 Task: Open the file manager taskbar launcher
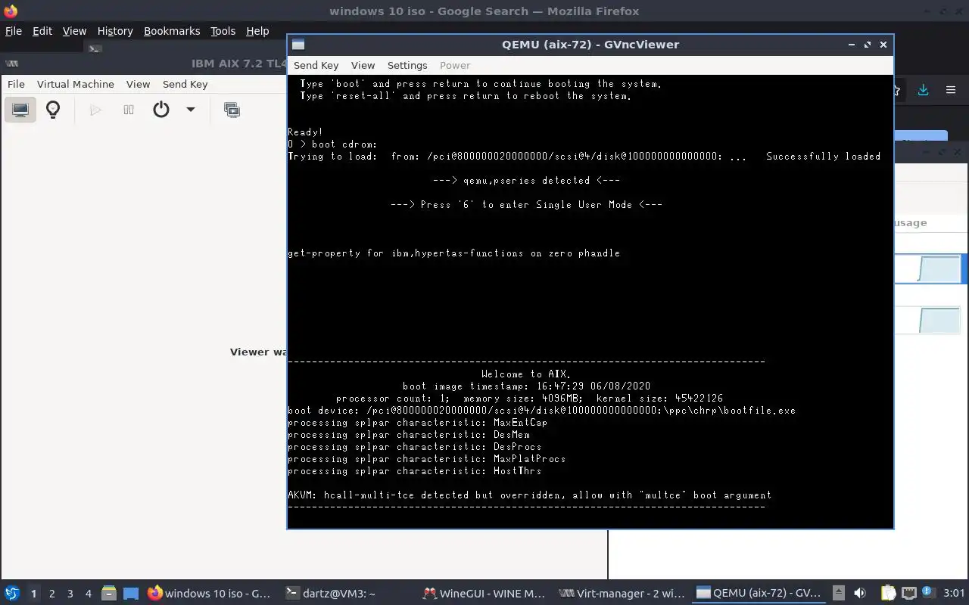(x=108, y=593)
